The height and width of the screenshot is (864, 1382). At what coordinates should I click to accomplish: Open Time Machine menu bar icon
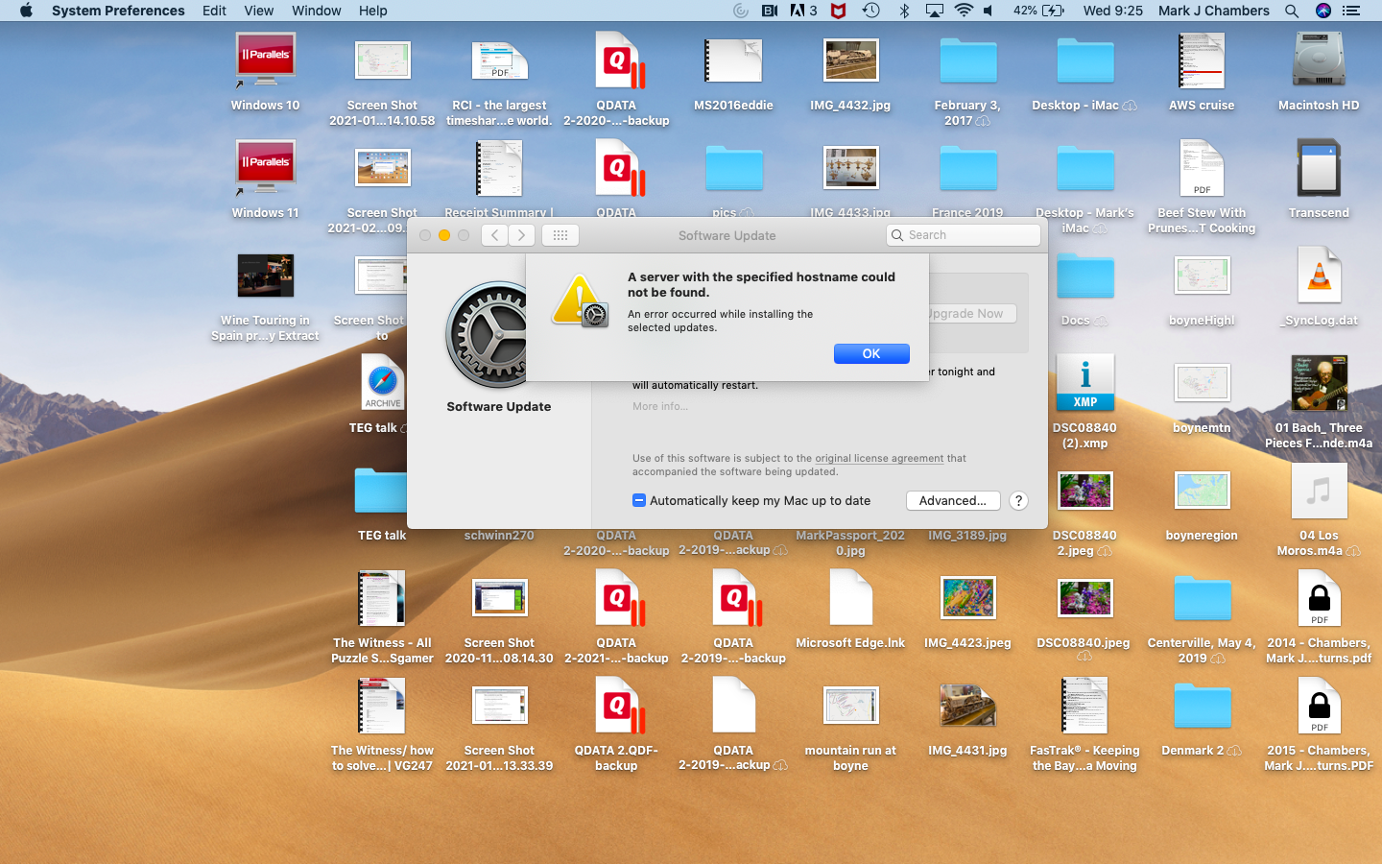[x=870, y=11]
